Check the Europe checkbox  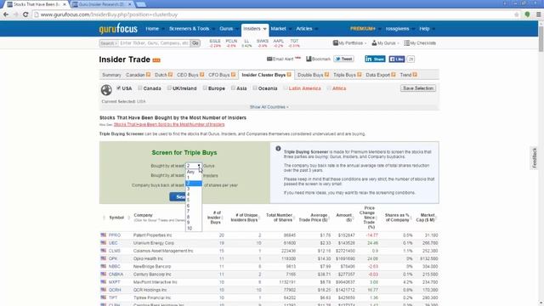(205, 88)
